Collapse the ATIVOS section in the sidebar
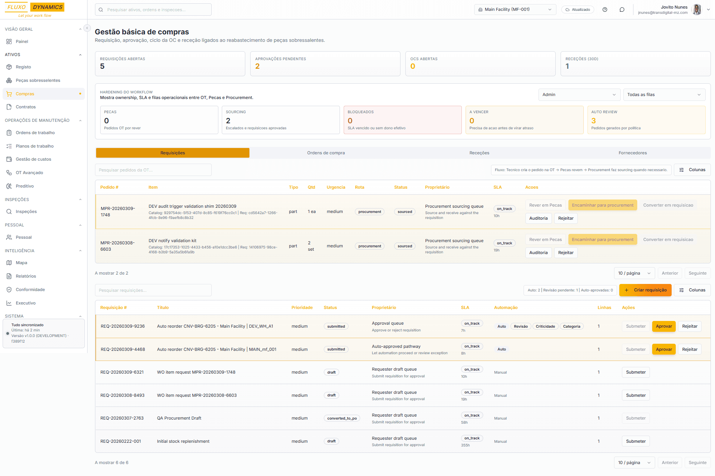Viewport: 715px width, 476px height. pos(80,55)
